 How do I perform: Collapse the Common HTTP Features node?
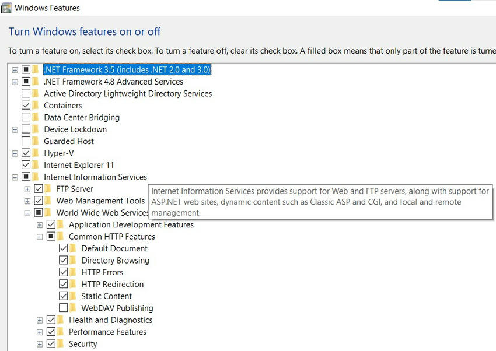pos(40,237)
